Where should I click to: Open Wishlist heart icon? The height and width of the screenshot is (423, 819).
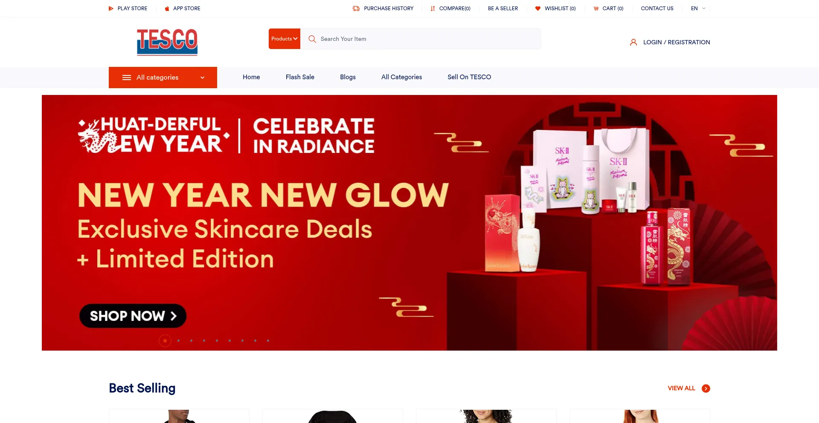tap(538, 9)
